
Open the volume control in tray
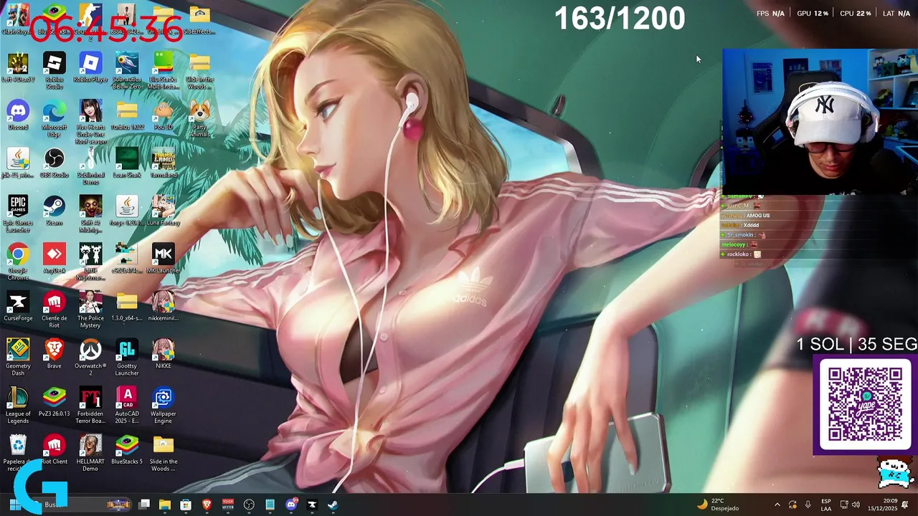coord(855,505)
